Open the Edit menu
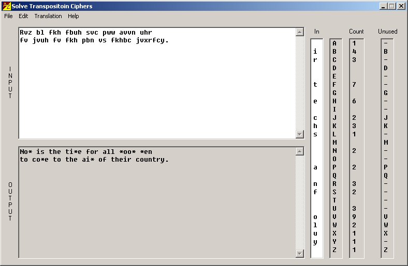 click(23, 16)
